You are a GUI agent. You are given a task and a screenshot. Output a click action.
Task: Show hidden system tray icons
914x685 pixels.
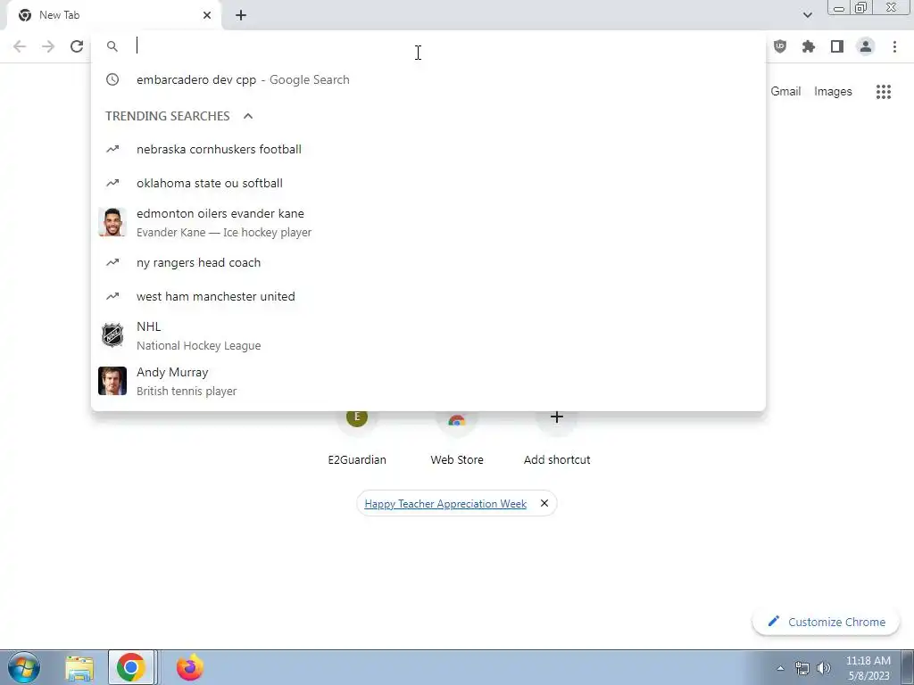[x=780, y=668]
